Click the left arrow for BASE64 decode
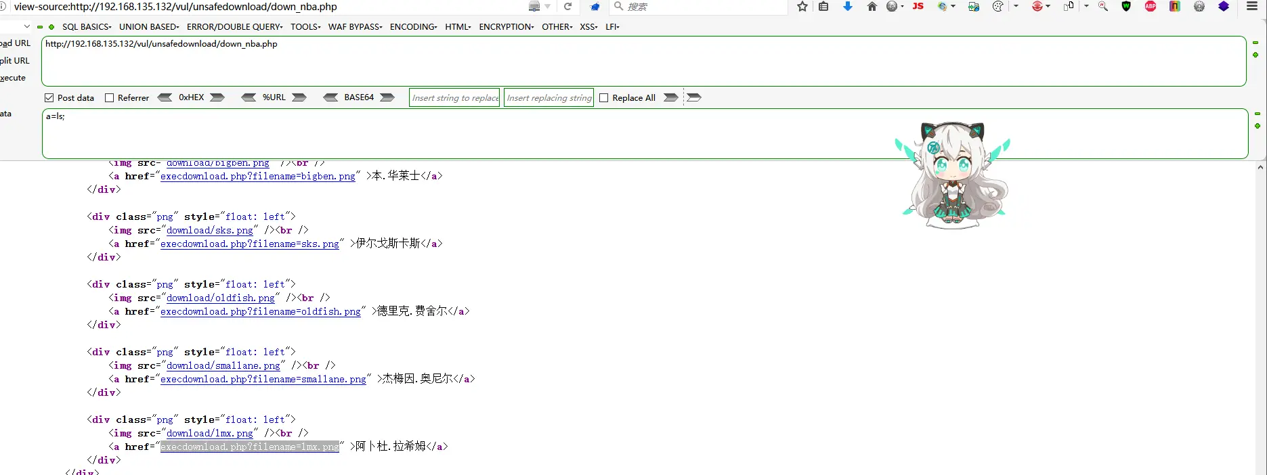The height and width of the screenshot is (475, 1267). [x=330, y=97]
